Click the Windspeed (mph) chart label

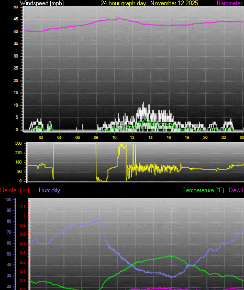tap(42, 3)
